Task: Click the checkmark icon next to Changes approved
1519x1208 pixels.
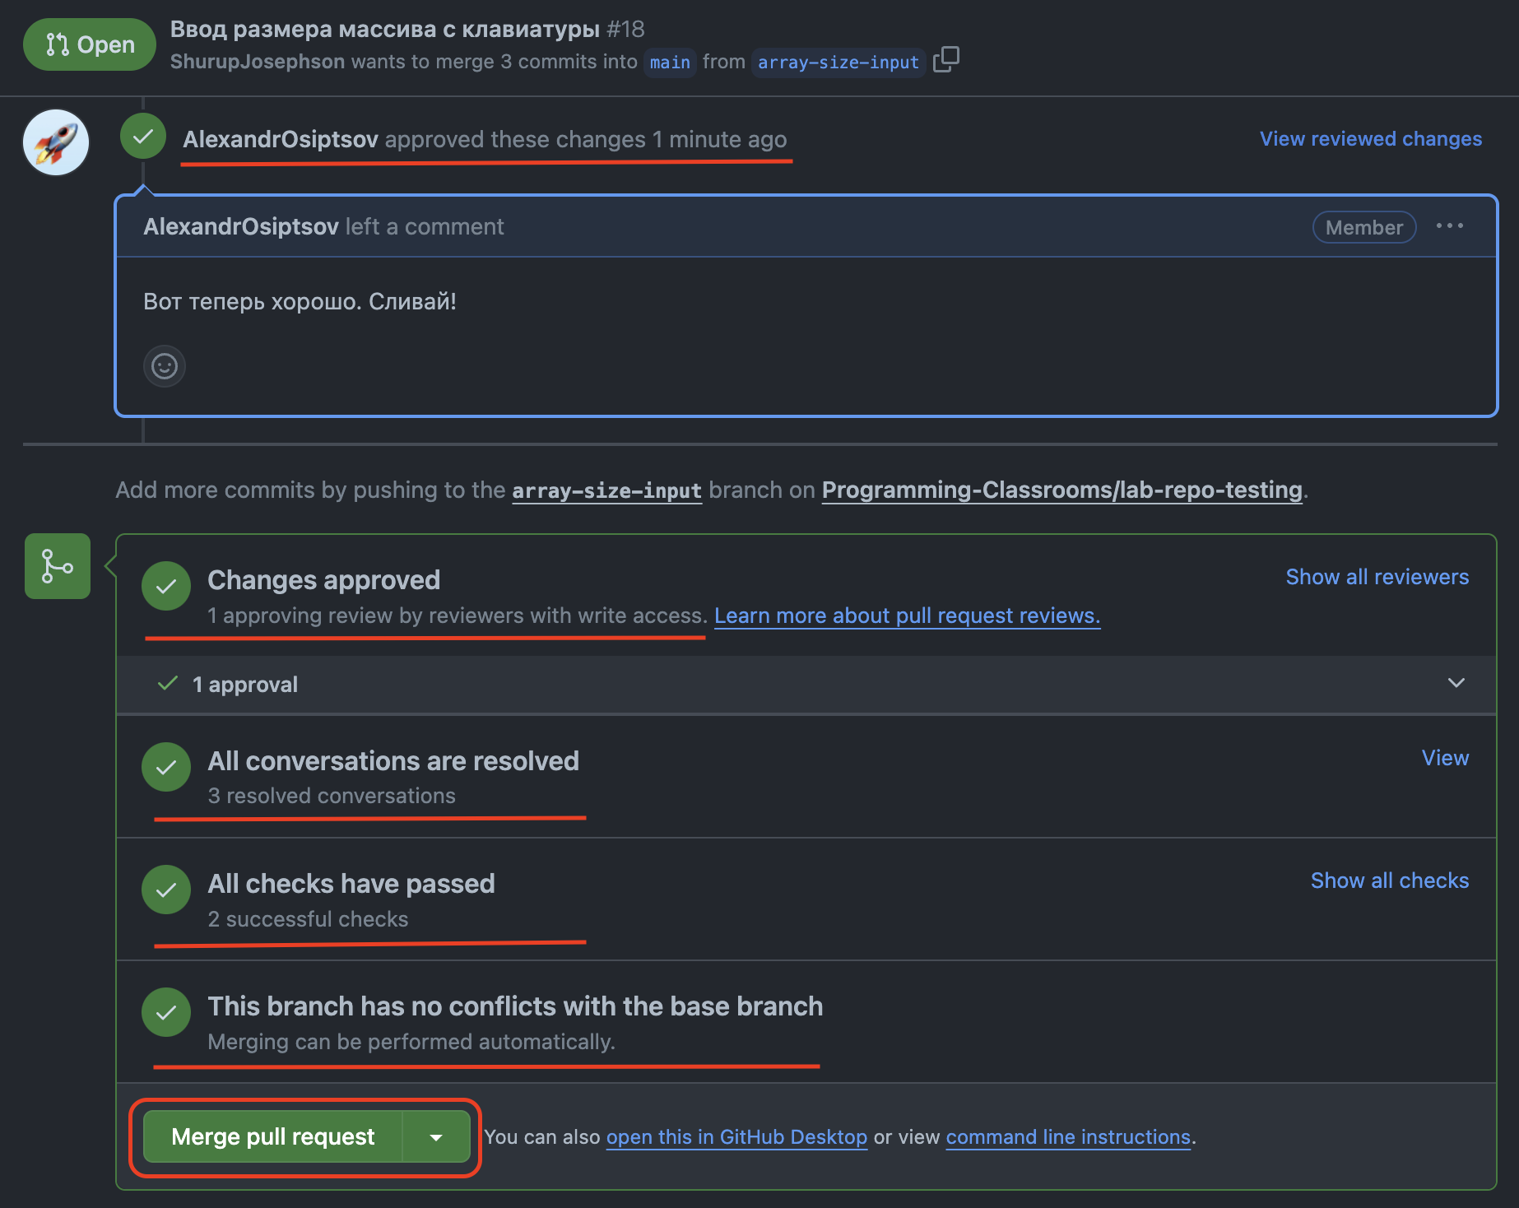Action: pyautogui.click(x=166, y=587)
